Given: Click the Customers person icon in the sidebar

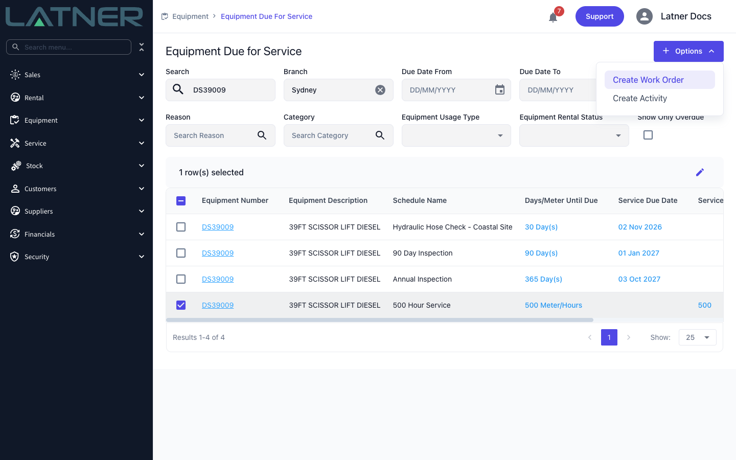Looking at the screenshot, I should [x=15, y=189].
